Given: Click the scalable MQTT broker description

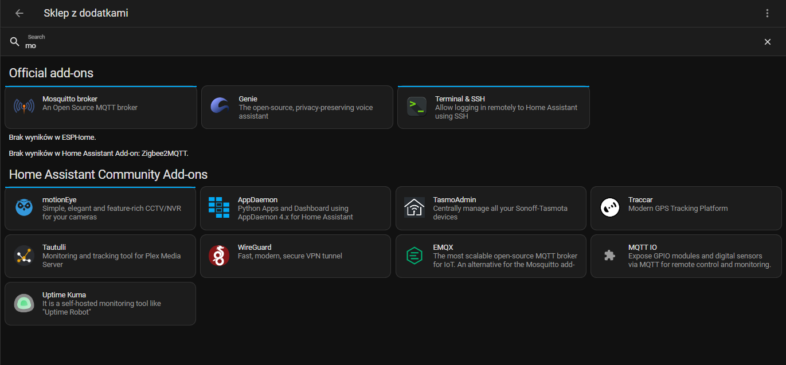Looking at the screenshot, I should point(506,260).
